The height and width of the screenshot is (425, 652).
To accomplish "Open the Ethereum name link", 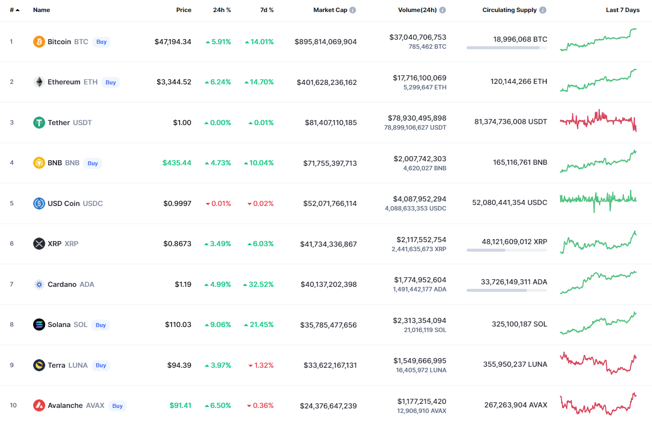I will [x=64, y=82].
